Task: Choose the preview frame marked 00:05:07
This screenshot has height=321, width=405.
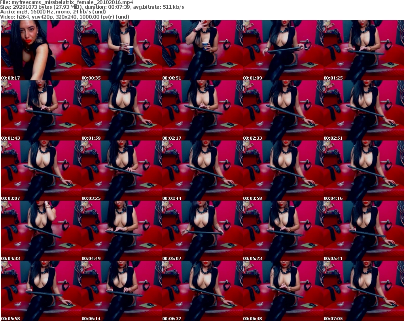Action: point(202,231)
